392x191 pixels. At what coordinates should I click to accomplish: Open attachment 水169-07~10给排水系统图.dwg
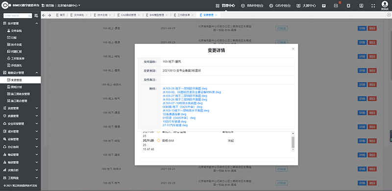coord(182,103)
